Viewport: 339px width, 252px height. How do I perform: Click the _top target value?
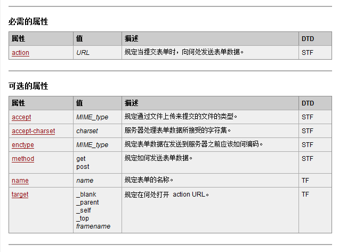[x=83, y=218]
